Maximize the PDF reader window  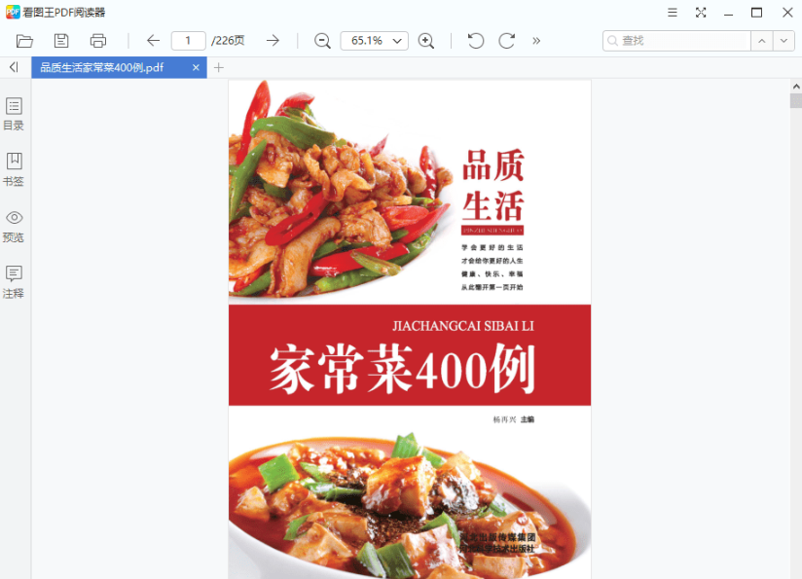pos(757,13)
